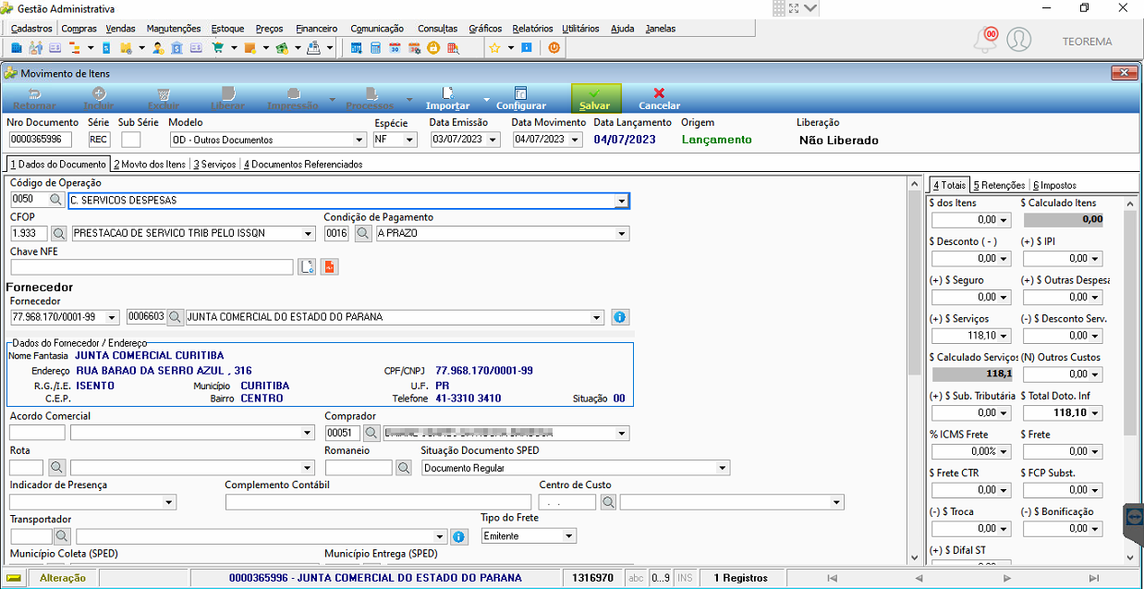Open the Financeiro menu
The width and height of the screenshot is (1144, 589).
[x=317, y=29]
